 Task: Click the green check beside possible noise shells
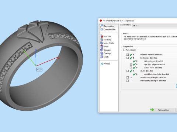click(134, 74)
